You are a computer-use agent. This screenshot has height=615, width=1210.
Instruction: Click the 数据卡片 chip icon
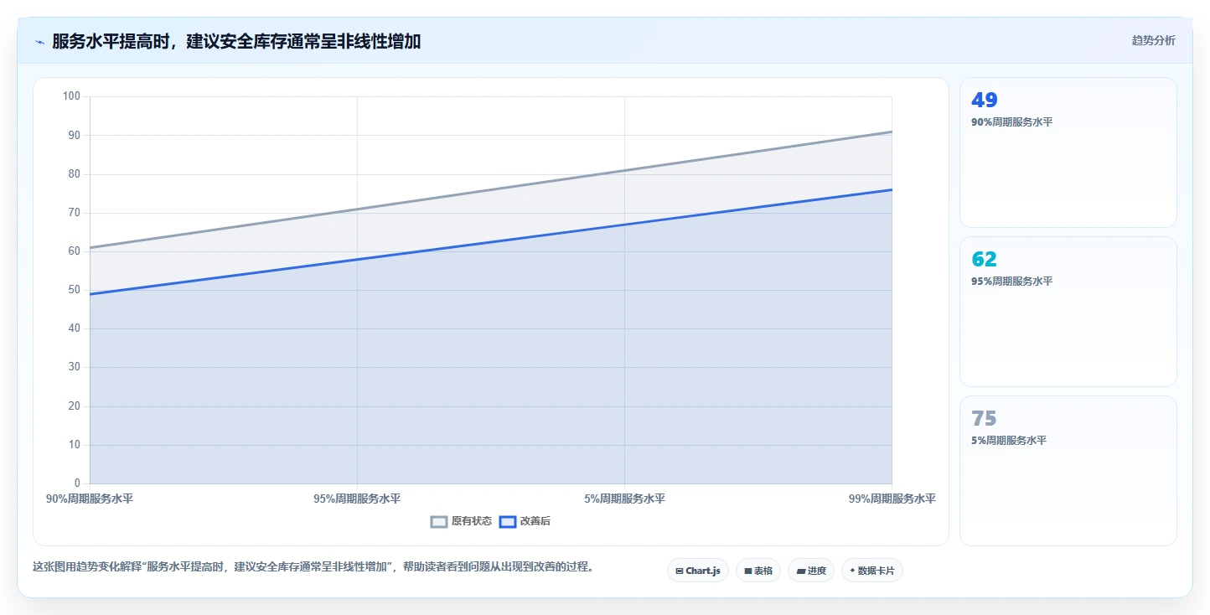coord(852,571)
